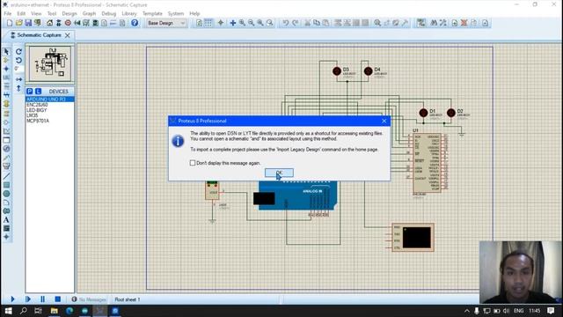563x317 pixels.
Task: Click the Zoom In magnifier icon
Action: click(x=243, y=23)
